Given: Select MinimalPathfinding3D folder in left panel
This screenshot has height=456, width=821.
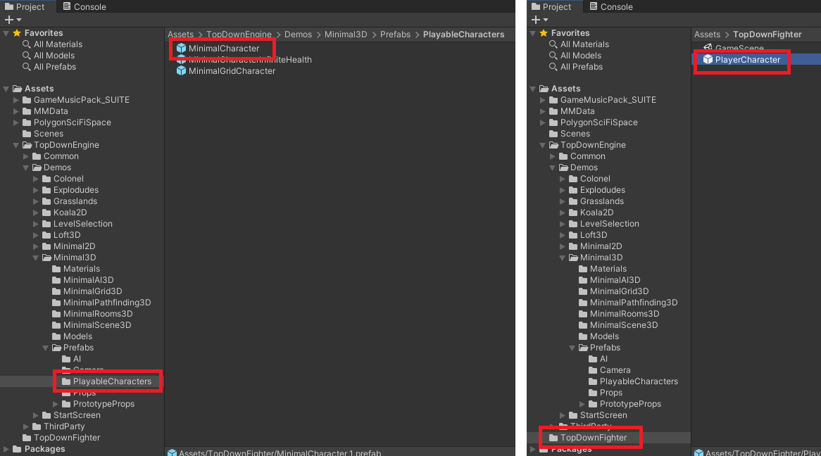Looking at the screenshot, I should [101, 303].
